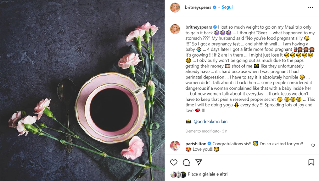Screen dimensions: 319x181
Task: Click britneyspears avatar in post header
Action: (175, 7)
